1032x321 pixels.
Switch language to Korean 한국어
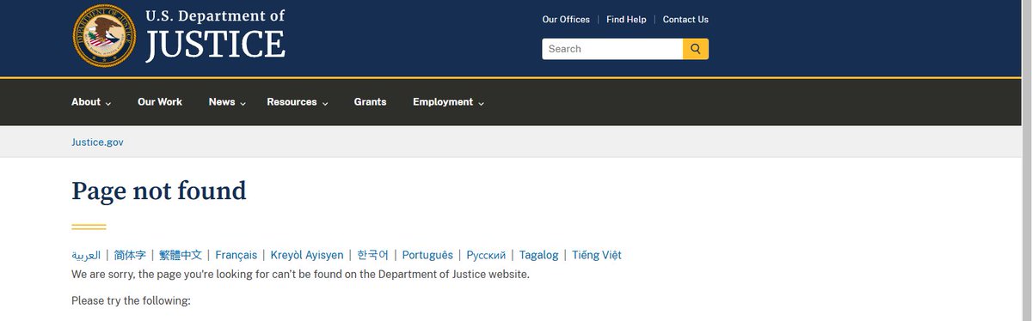(373, 255)
